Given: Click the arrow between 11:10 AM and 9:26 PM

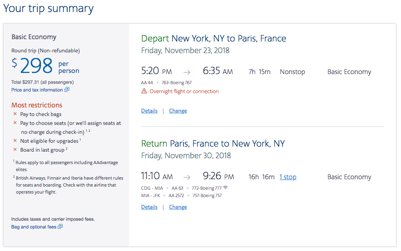Looking at the screenshot, I should click(x=187, y=177).
